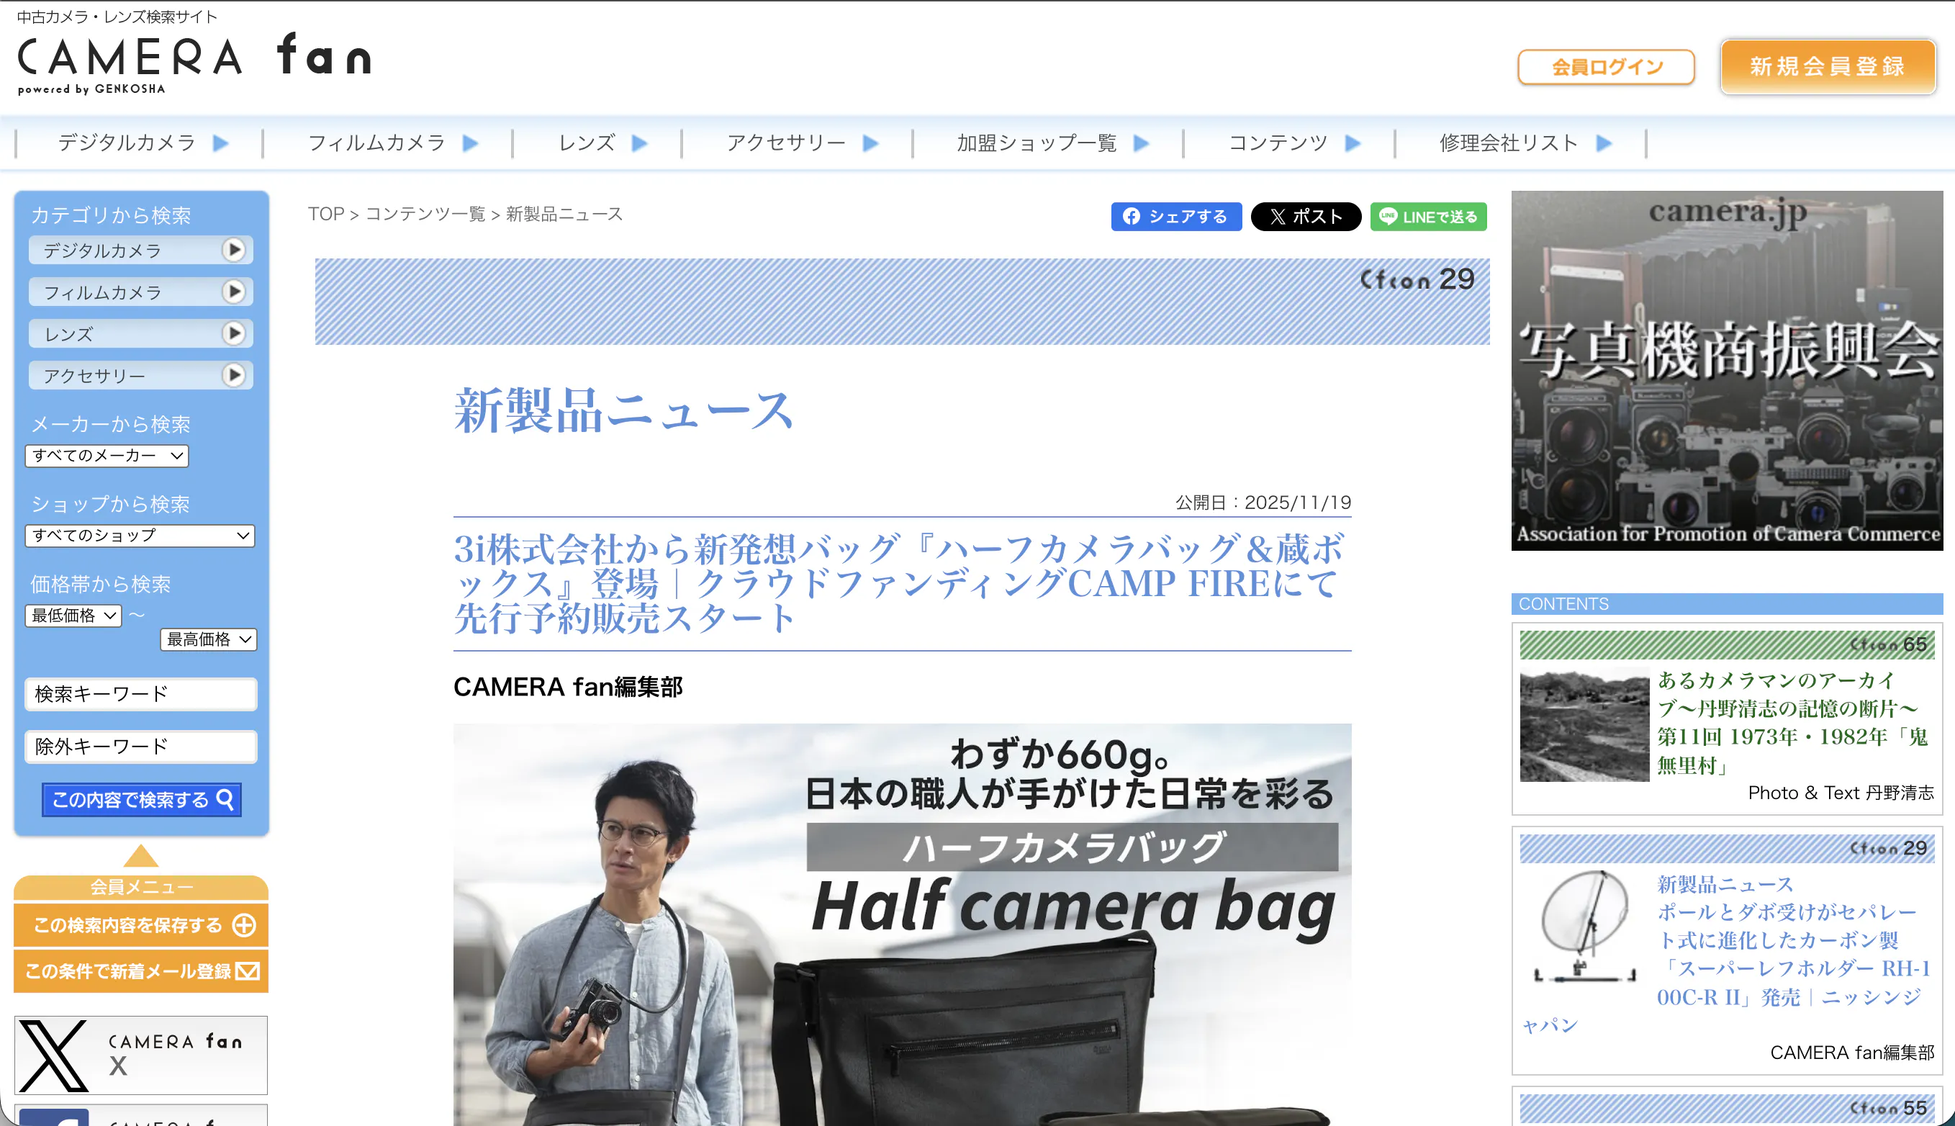Open the すべてのメーカー maker dropdown
The height and width of the screenshot is (1126, 1955).
[107, 456]
